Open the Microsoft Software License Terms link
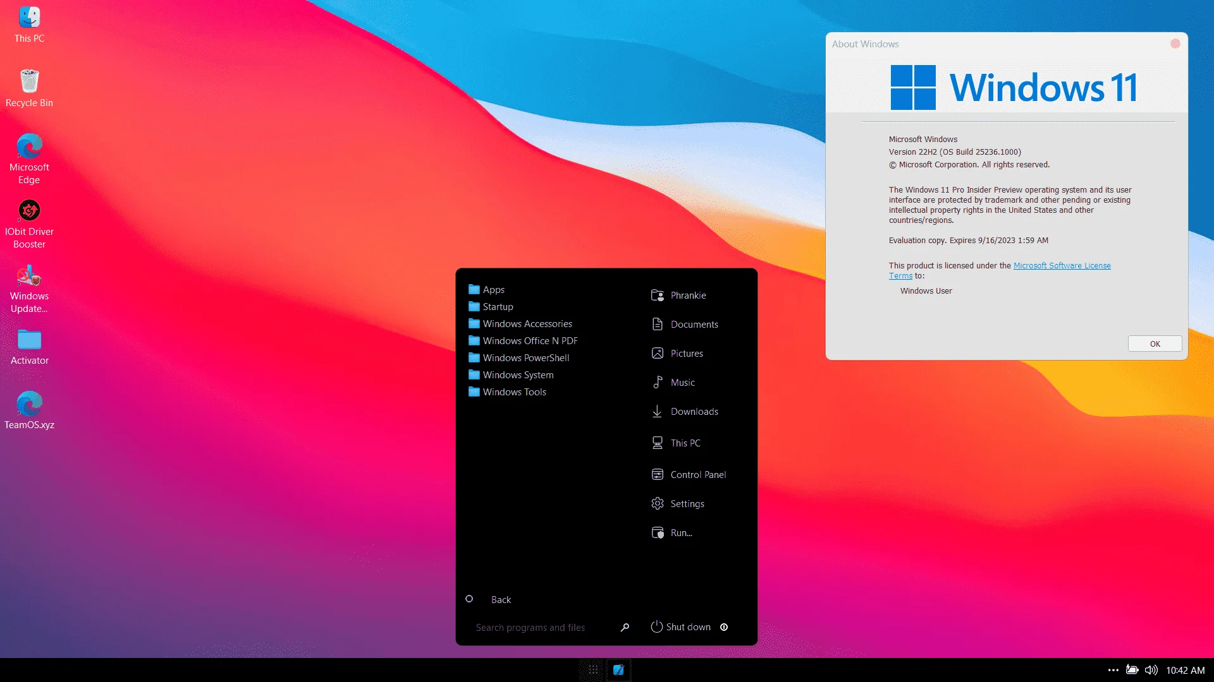1214x682 pixels. (x=1000, y=270)
